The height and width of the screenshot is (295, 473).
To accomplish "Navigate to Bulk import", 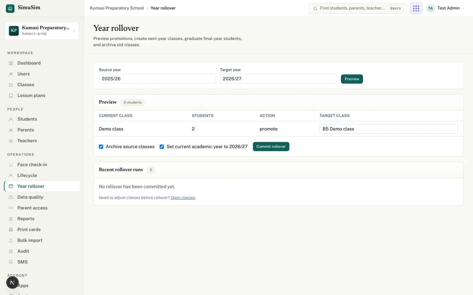I will (42, 240).
